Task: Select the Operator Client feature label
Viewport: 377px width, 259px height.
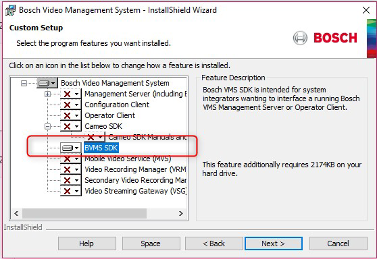Action: [109, 115]
